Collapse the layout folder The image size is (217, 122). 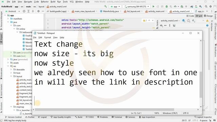[11, 76]
